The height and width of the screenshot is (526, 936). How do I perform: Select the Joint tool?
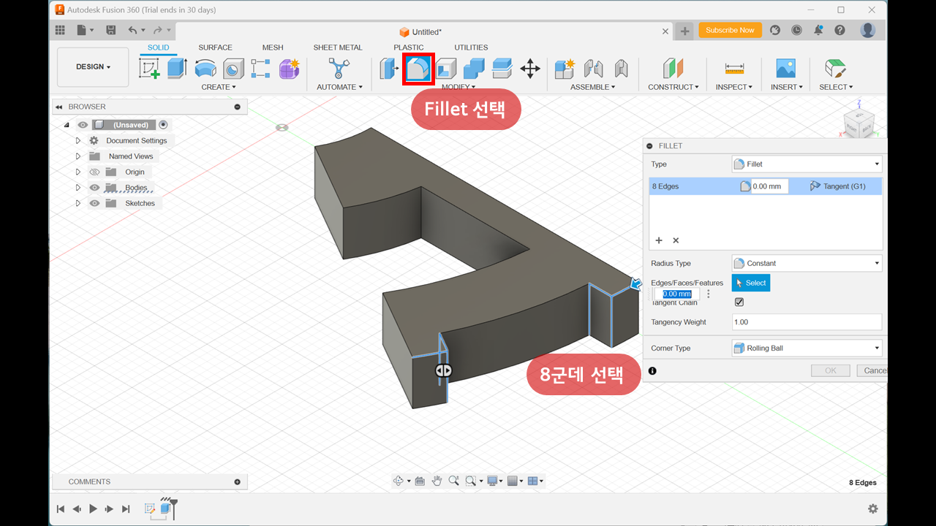[593, 69]
